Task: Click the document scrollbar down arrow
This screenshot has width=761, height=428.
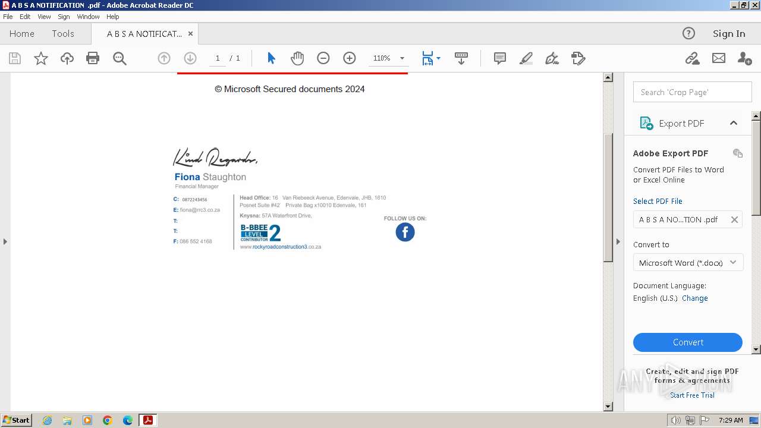Action: [x=608, y=407]
